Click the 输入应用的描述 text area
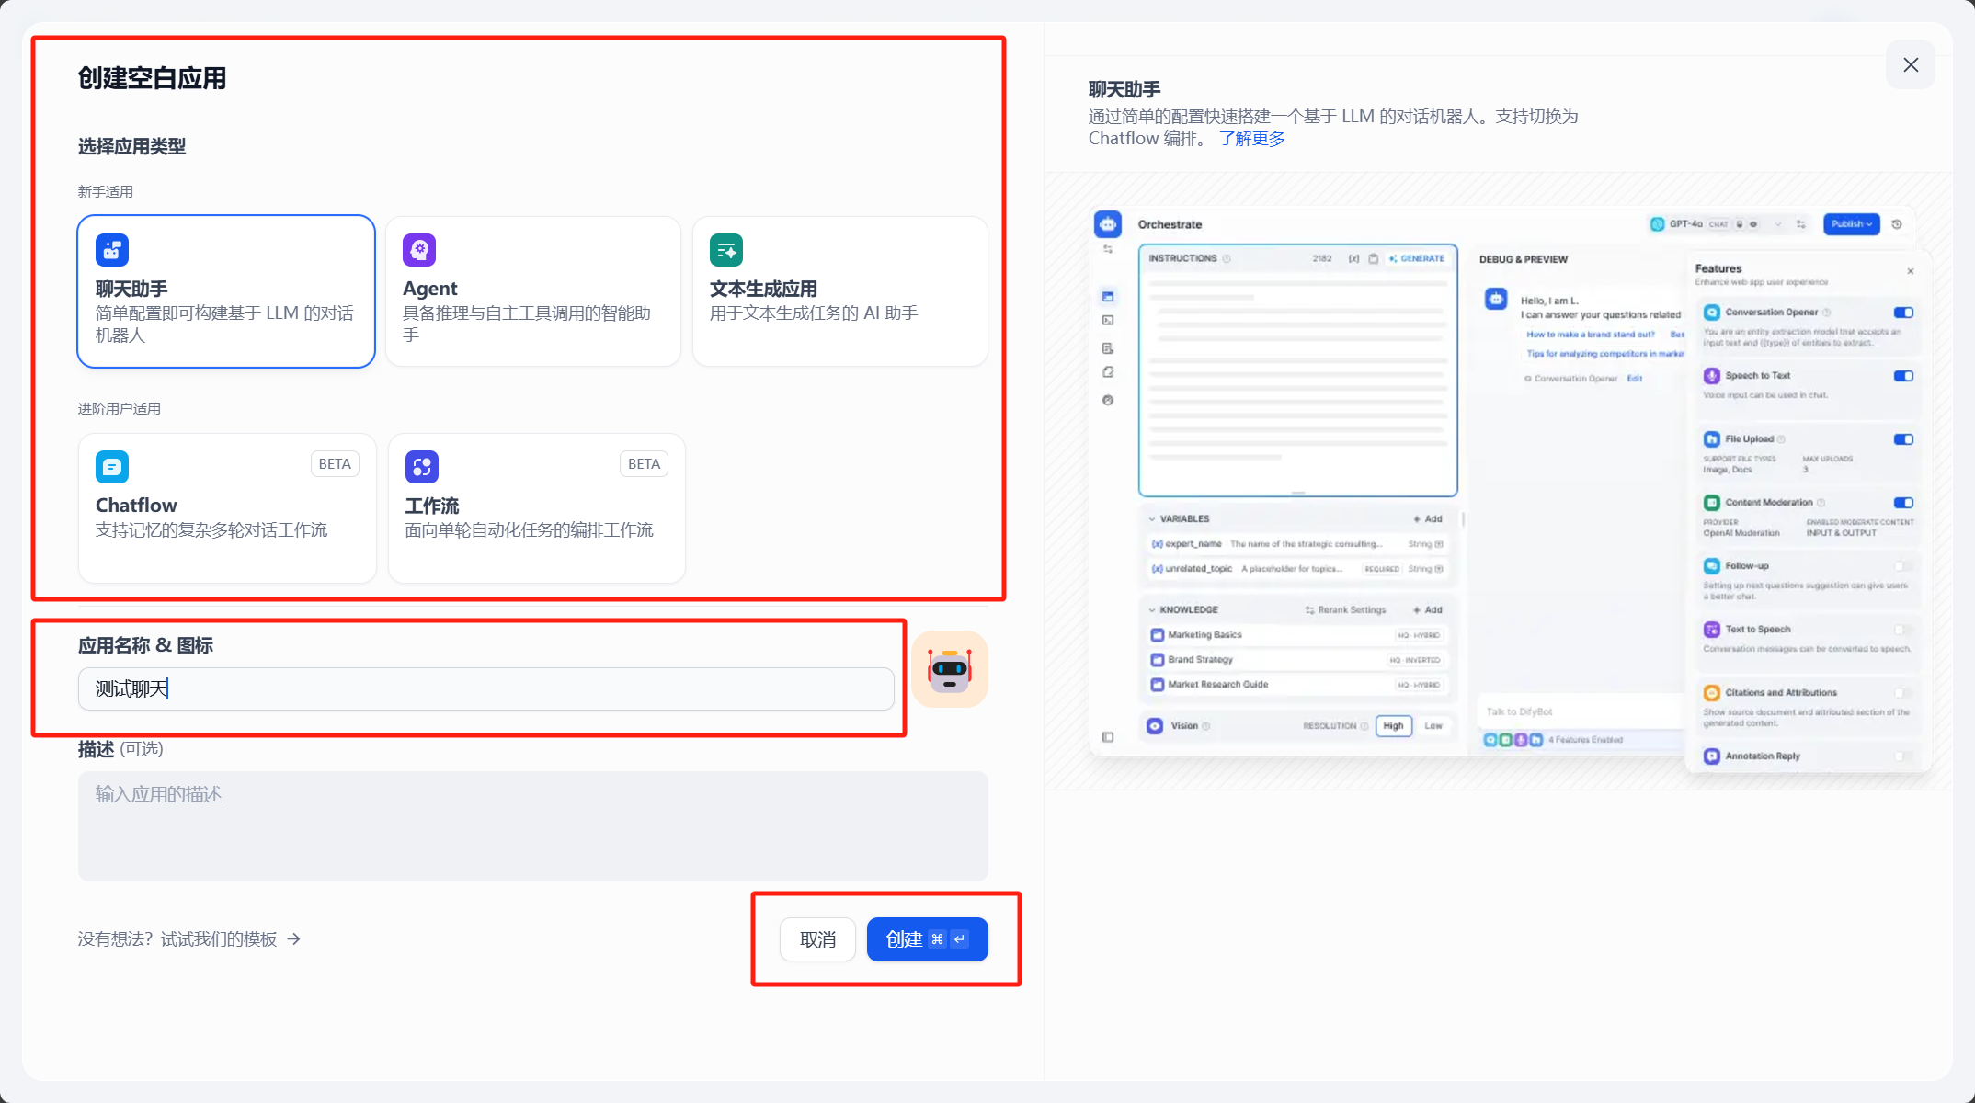 [533, 825]
